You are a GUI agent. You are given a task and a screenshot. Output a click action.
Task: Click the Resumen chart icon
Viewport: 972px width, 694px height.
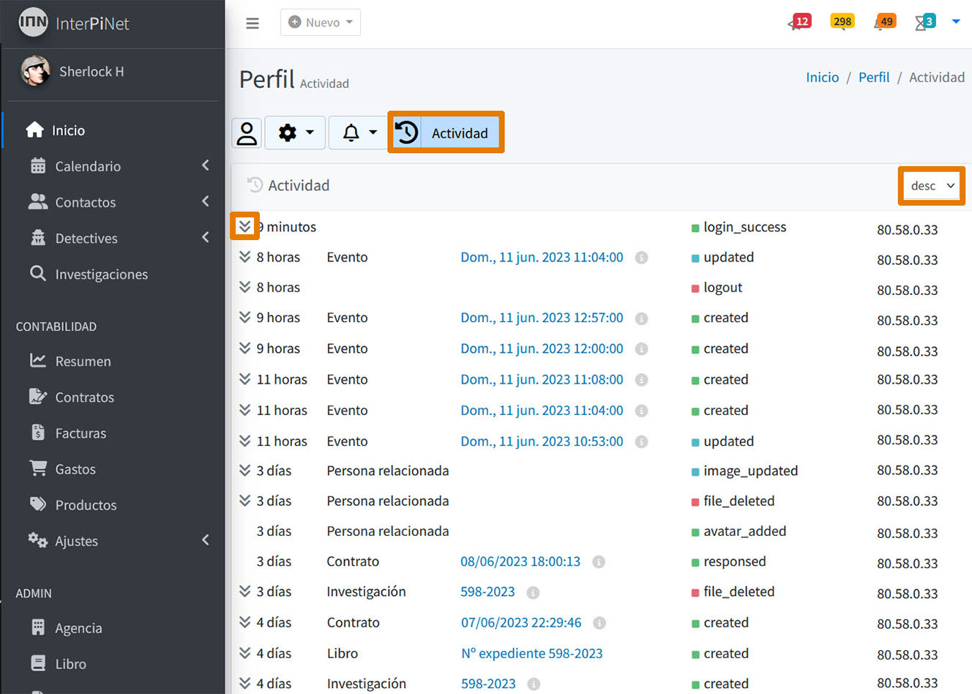tap(38, 360)
